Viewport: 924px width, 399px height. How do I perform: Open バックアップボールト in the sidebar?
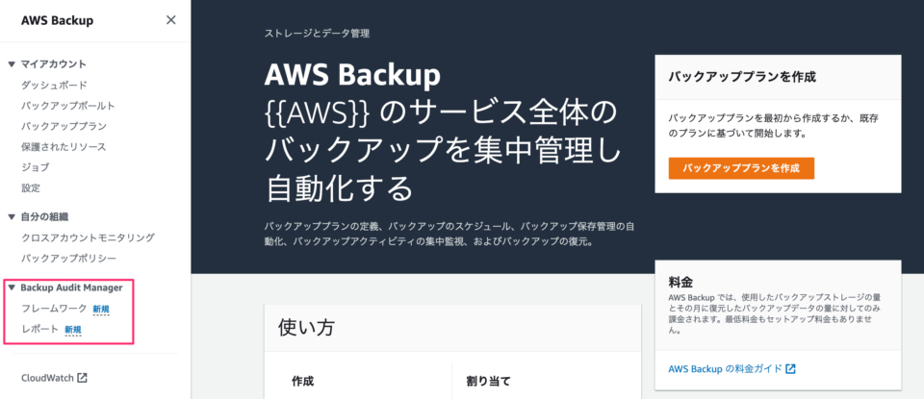(68, 106)
